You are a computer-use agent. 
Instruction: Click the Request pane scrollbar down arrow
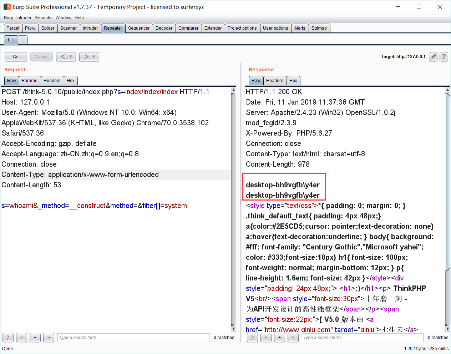point(234,329)
